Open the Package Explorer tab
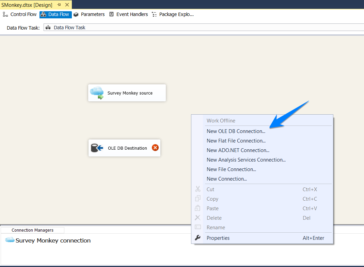Viewport: 364px width, 267px height. tap(173, 14)
